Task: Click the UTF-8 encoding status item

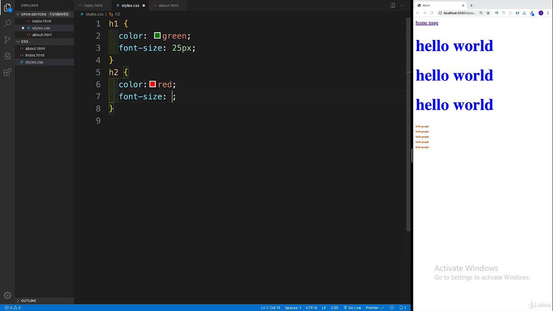Action: pyautogui.click(x=311, y=307)
